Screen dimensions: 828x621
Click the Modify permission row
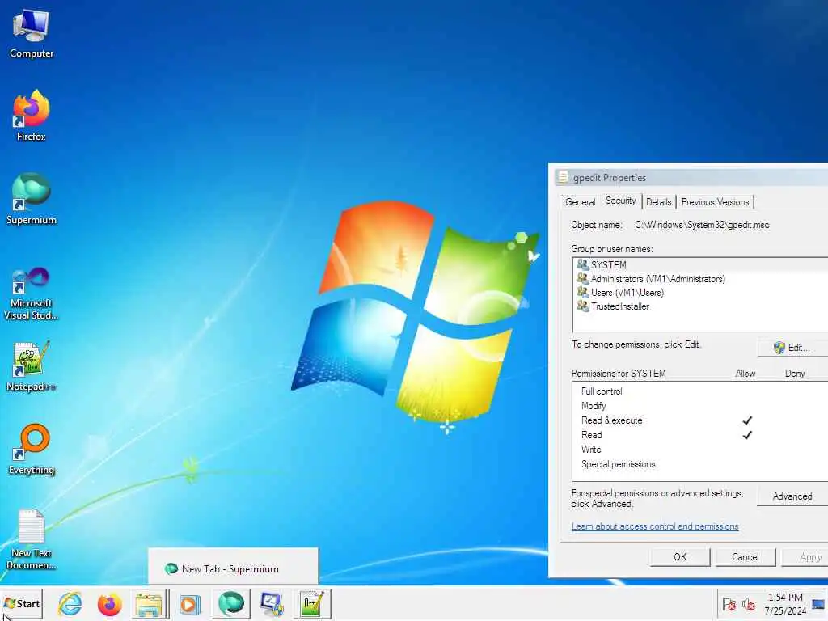point(699,406)
